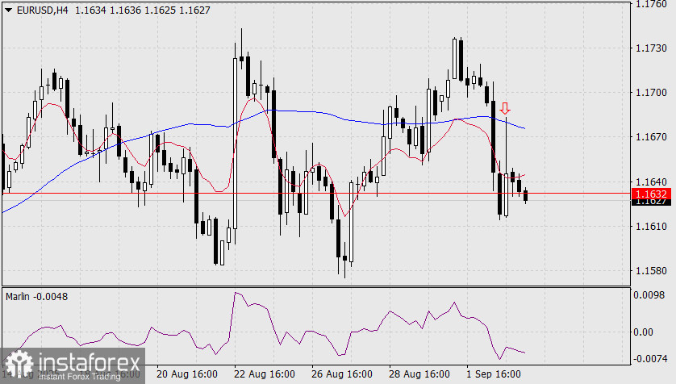Click the 1.1730 price axis label
Image resolution: width=676 pixels, height=384 pixels.
point(652,48)
